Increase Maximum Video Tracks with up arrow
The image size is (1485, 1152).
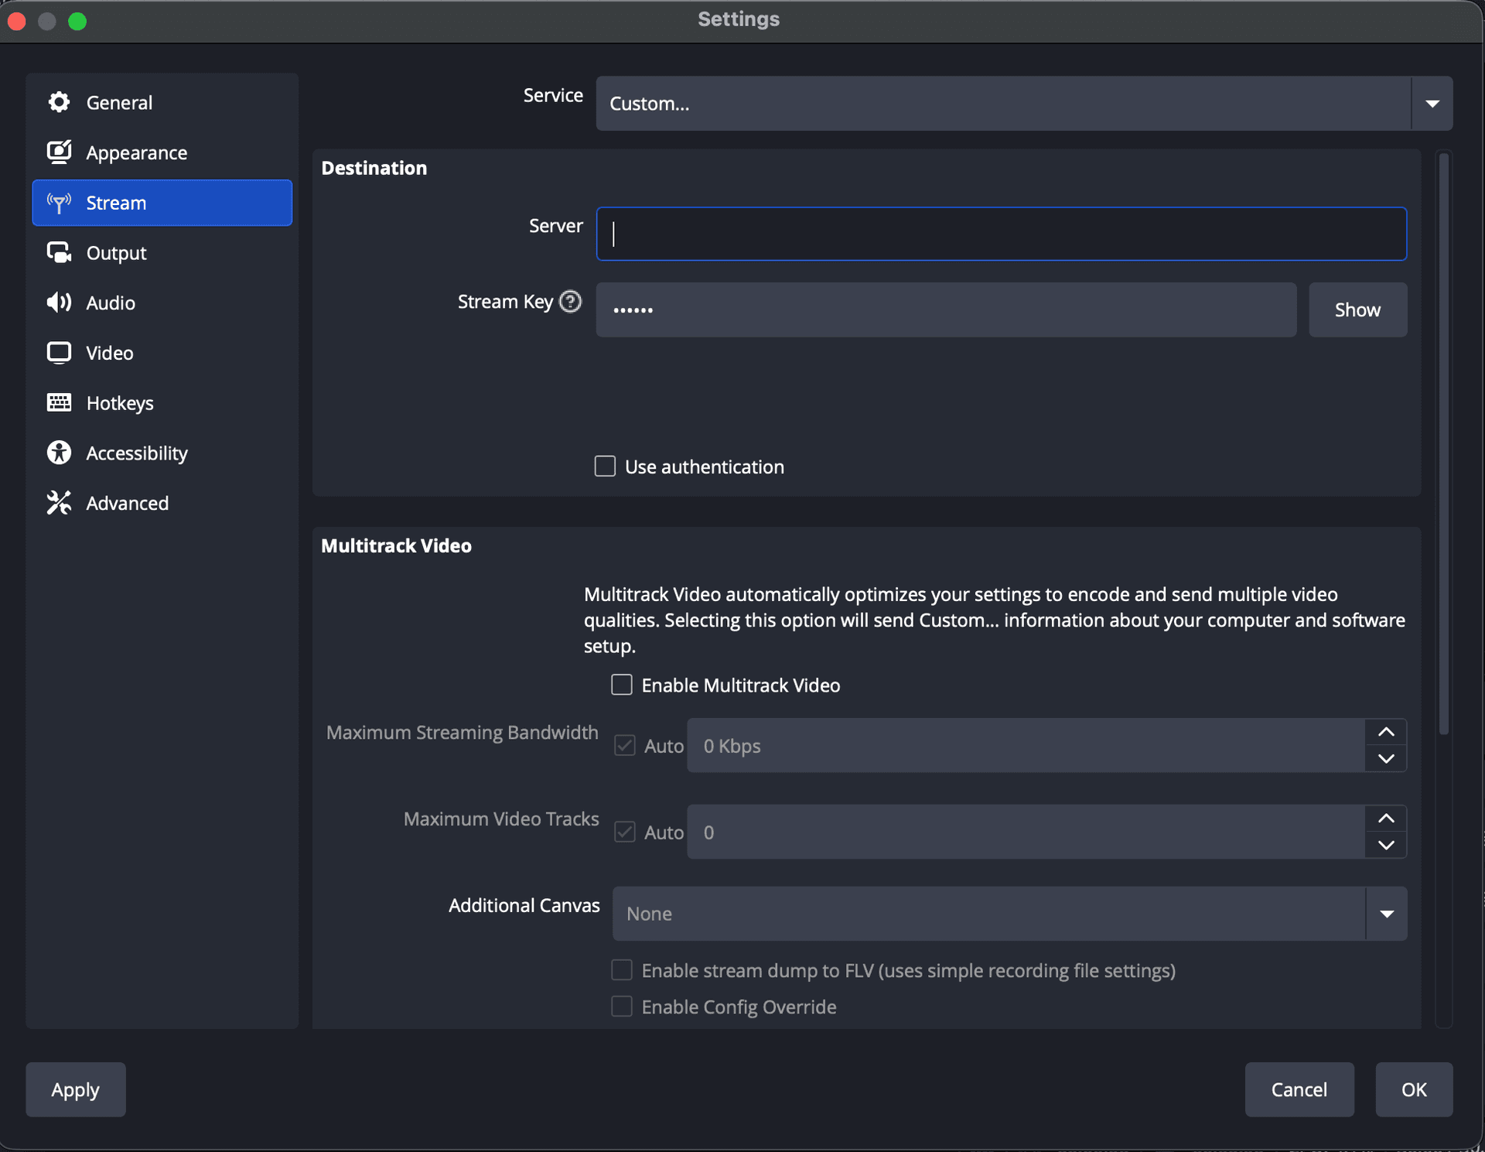(x=1385, y=819)
